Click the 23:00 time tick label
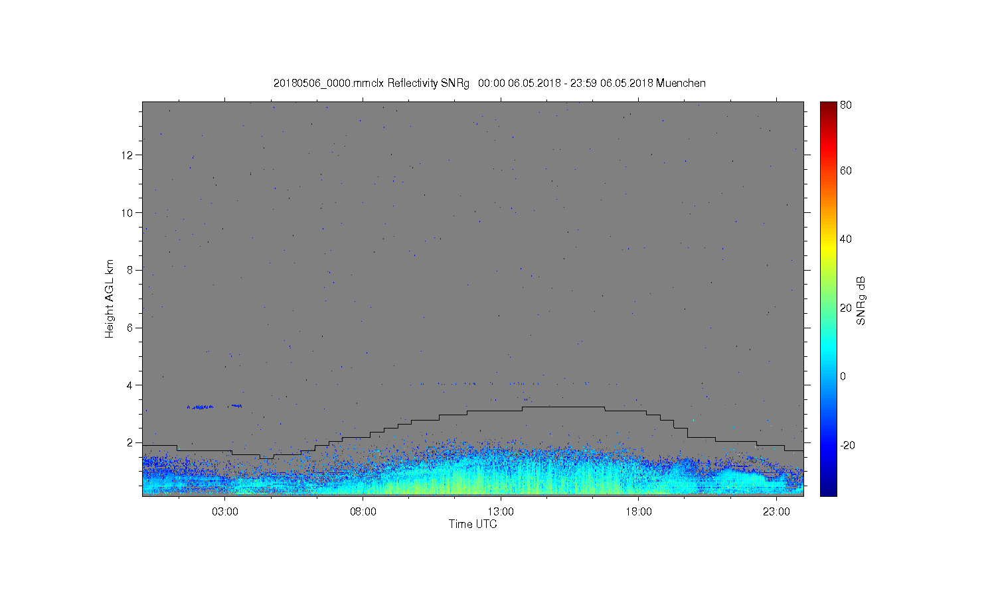996x597 pixels. pos(776,512)
